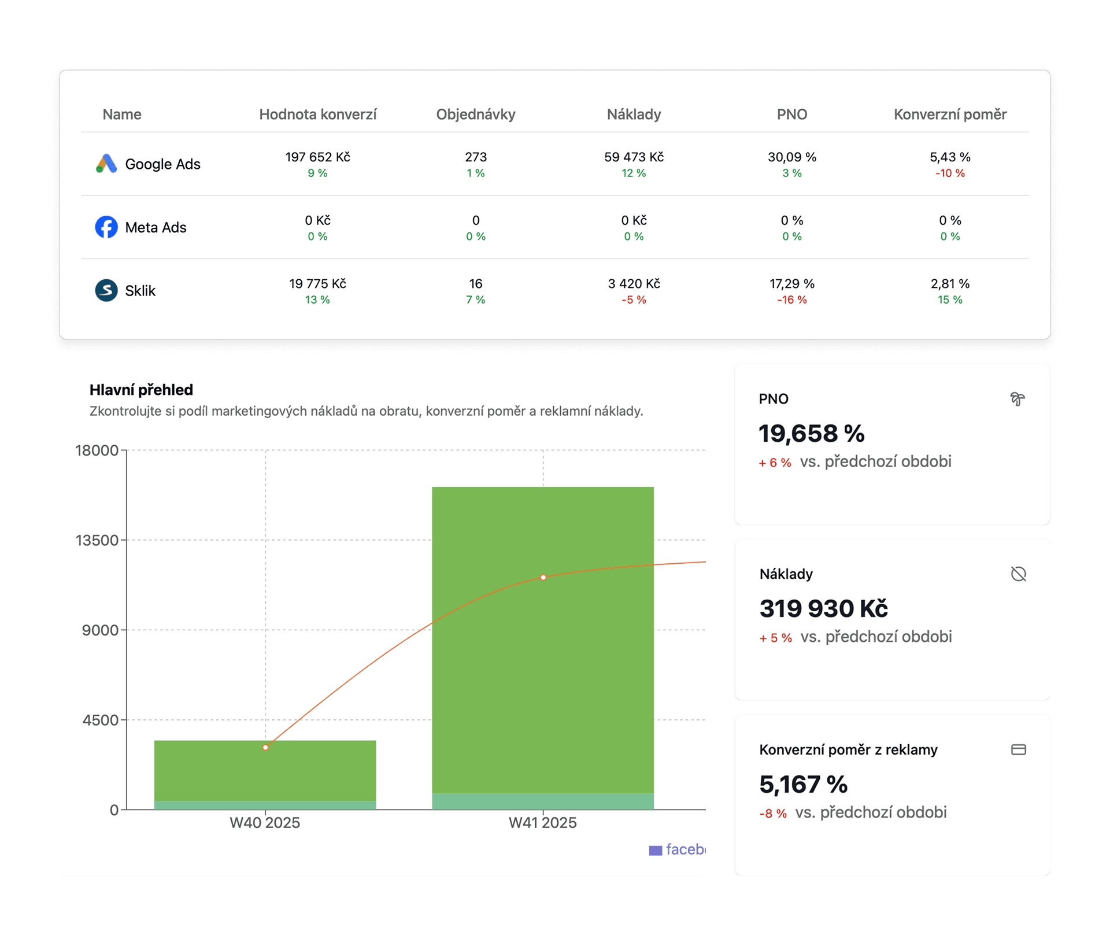Click the facebook legend label
1110x946 pixels.
pos(686,849)
